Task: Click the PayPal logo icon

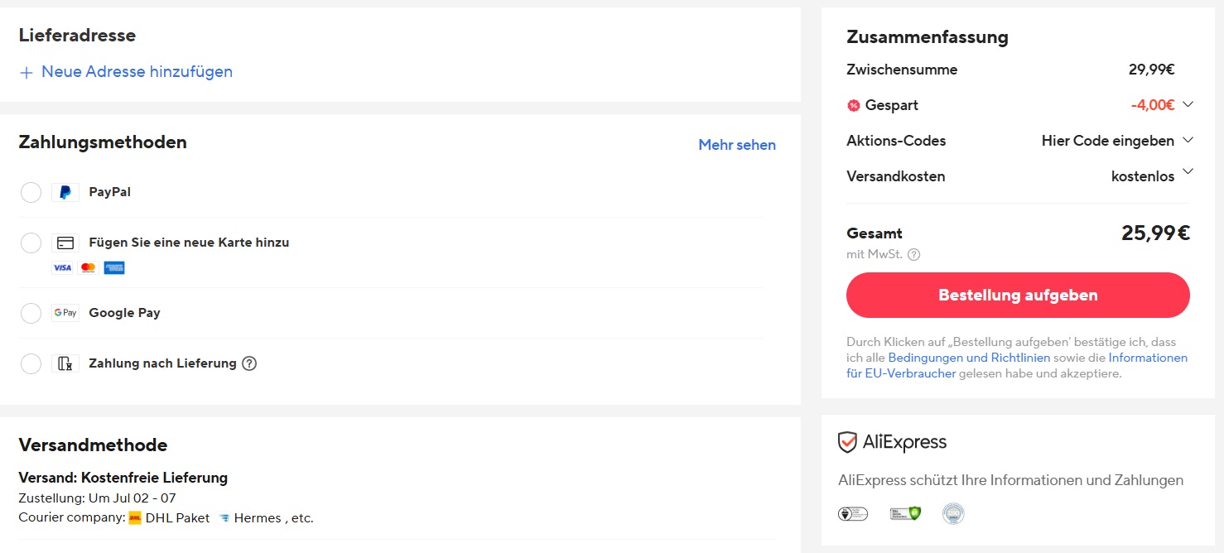Action: pos(65,191)
